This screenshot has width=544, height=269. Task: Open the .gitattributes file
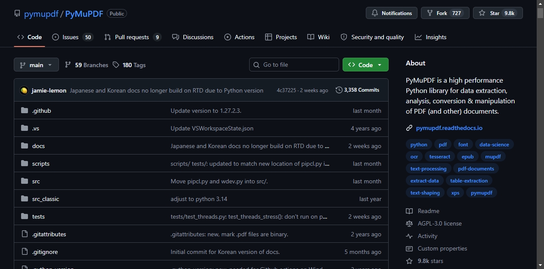click(x=49, y=234)
